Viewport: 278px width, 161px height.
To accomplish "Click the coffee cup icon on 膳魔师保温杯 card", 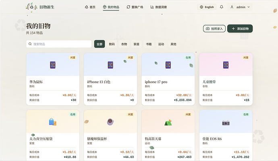I will pos(110,122).
